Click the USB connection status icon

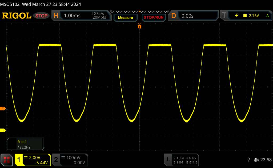pyautogui.click(x=249, y=159)
